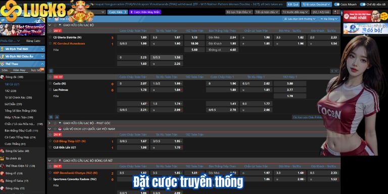Screen dimensions: 388x194
Task: Expand Vô Địch Nữ Châu Âu section
Action: (x=23, y=57)
